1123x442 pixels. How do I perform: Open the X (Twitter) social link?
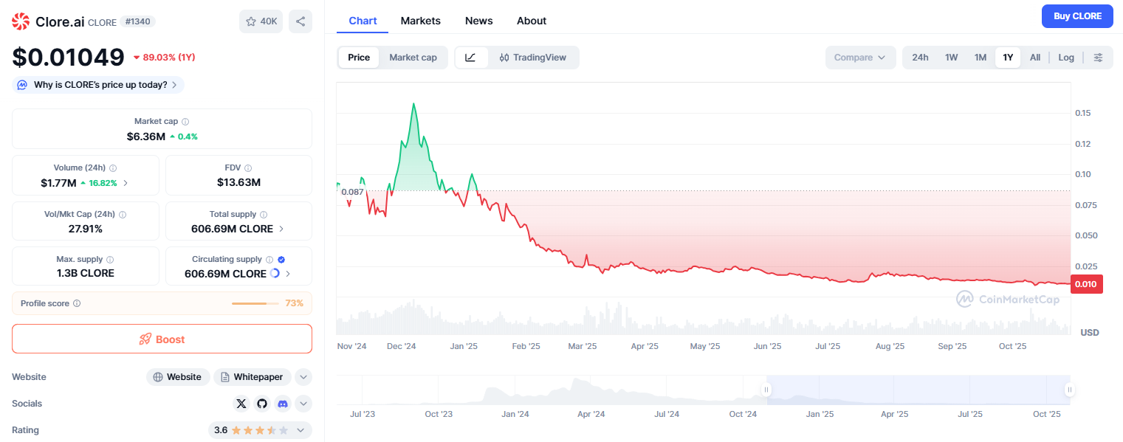coord(241,404)
